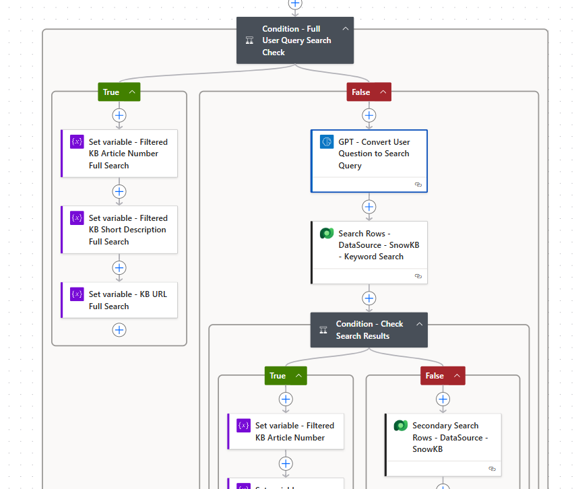Add action after Set variable - KB URL Full Search
Screen dimensions: 574x489
[x=119, y=330]
